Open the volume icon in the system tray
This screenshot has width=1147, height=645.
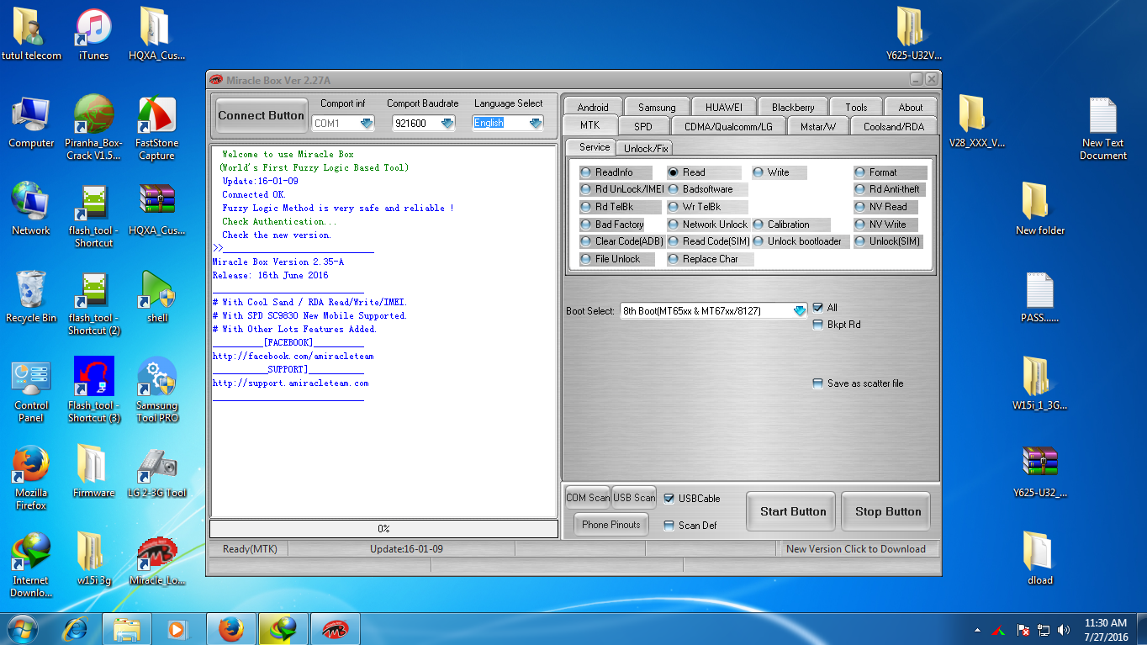click(x=1064, y=629)
